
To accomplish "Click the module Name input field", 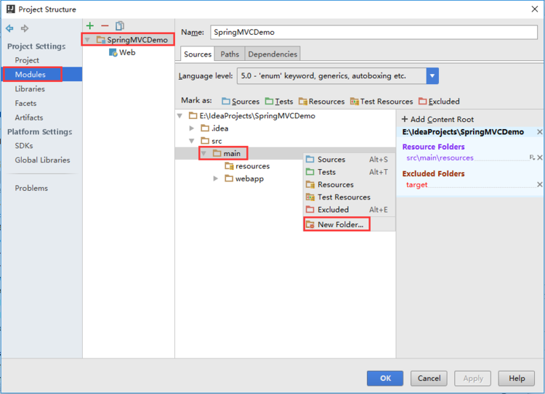I will pos(374,32).
